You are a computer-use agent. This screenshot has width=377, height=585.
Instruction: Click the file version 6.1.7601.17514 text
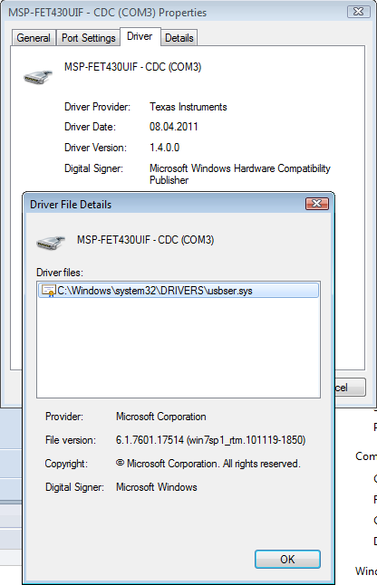coord(210,440)
